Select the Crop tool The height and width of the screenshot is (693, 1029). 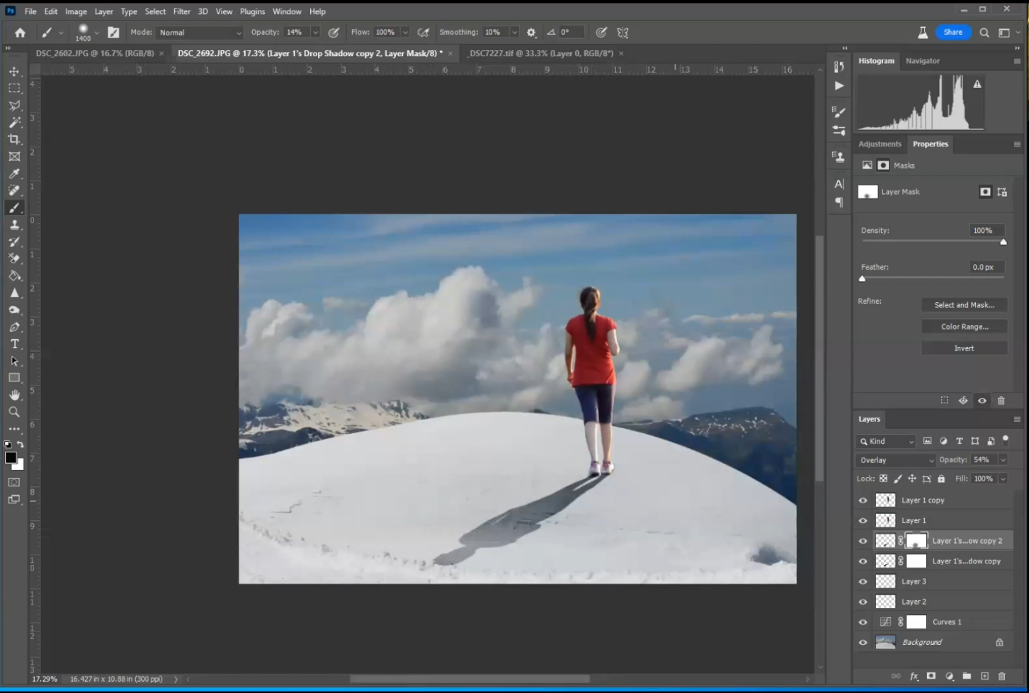(x=14, y=139)
